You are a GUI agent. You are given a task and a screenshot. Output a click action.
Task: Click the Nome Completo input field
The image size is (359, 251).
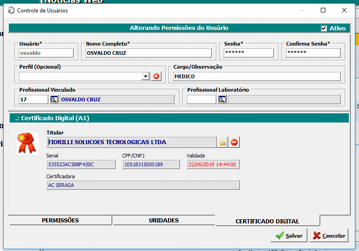coord(148,53)
